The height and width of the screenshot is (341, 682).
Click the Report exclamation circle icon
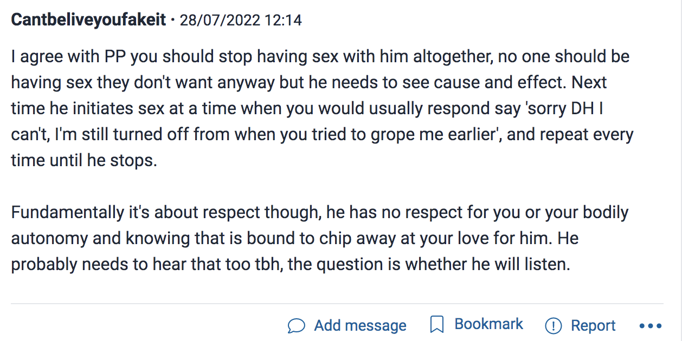click(x=553, y=325)
